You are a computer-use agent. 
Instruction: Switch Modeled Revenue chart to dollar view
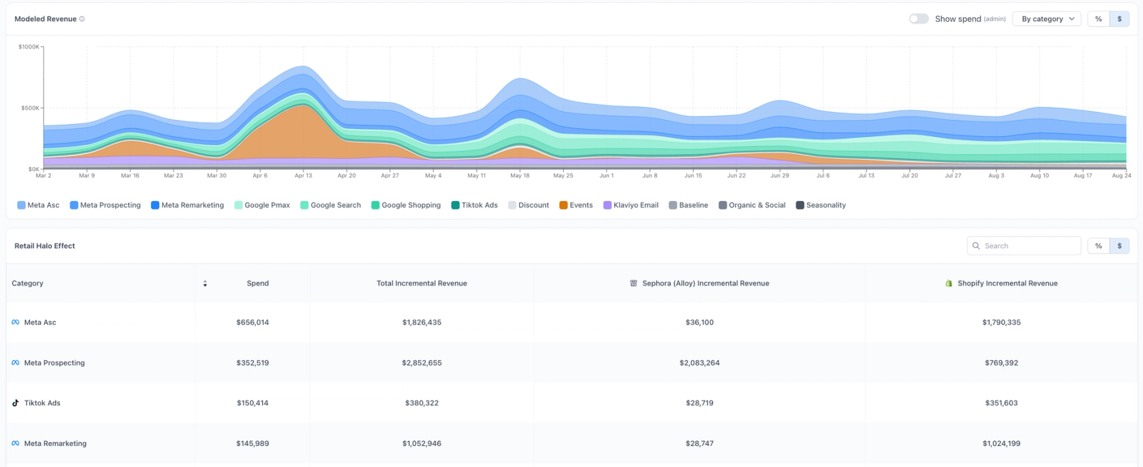[x=1119, y=19]
